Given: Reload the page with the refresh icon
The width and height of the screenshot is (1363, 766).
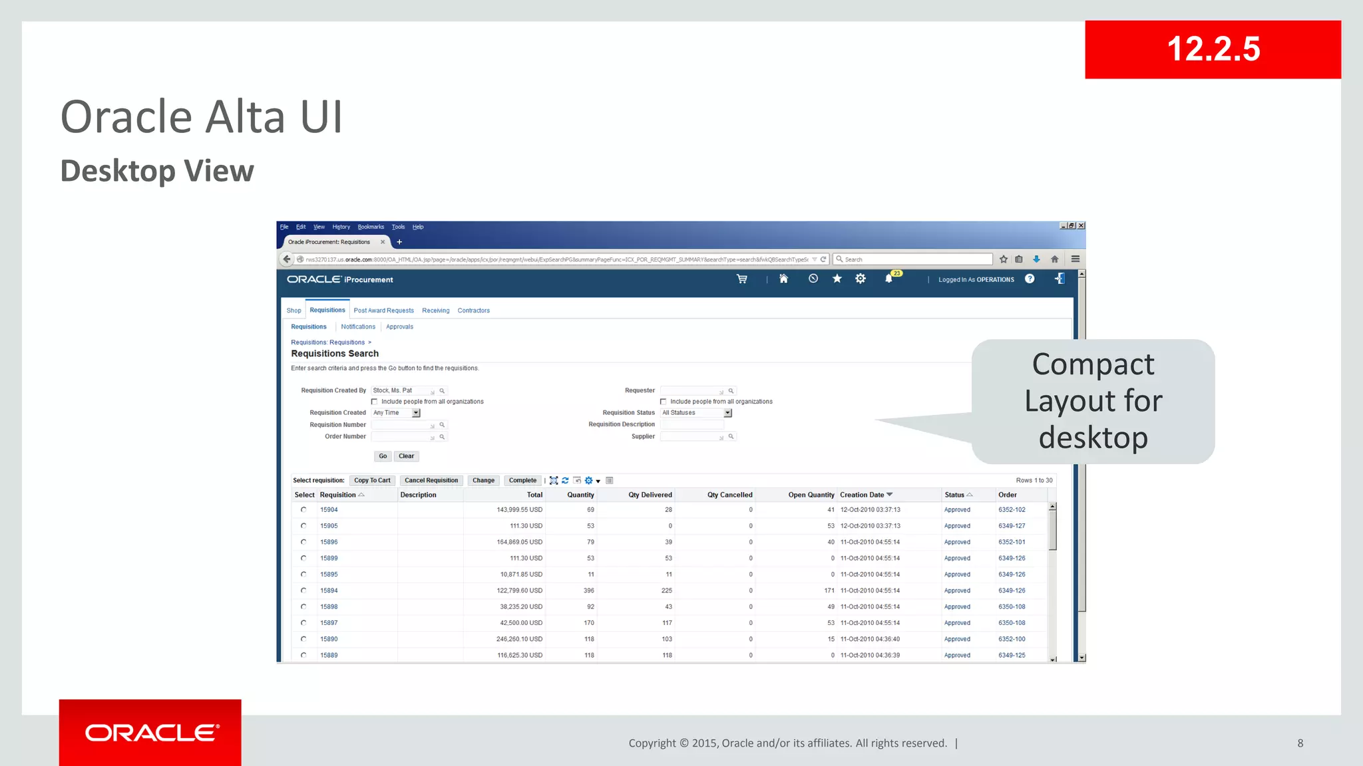Looking at the screenshot, I should (x=823, y=259).
